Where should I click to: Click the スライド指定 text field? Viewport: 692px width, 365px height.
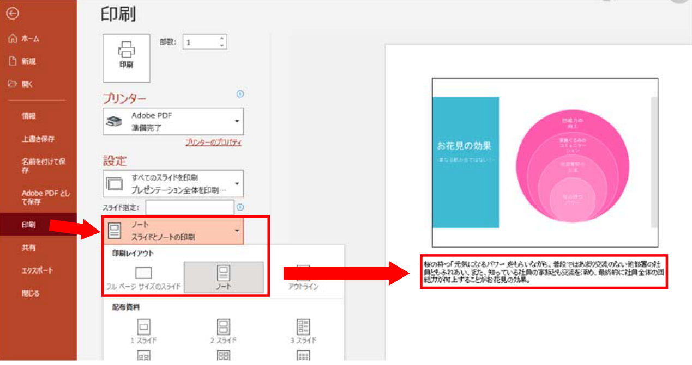coord(190,207)
